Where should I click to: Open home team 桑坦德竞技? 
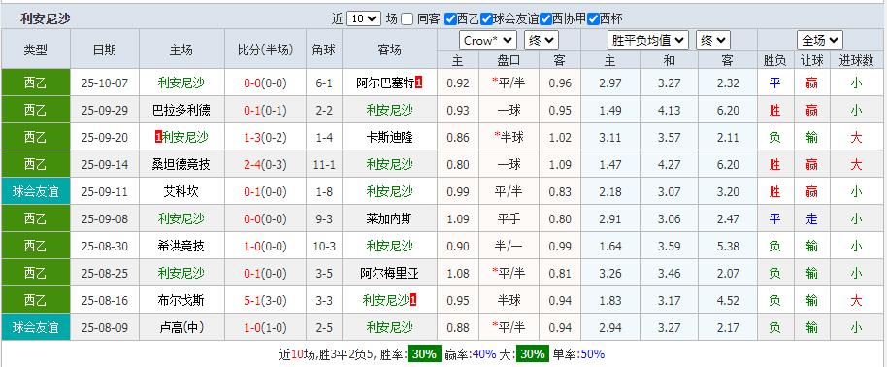(x=181, y=165)
